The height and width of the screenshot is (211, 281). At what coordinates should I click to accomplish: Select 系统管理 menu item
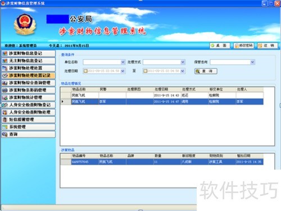pyautogui.click(x=29, y=127)
